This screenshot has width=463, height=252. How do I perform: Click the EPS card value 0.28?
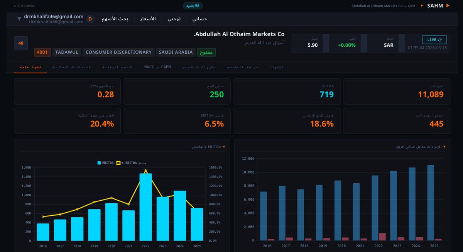[x=106, y=94]
